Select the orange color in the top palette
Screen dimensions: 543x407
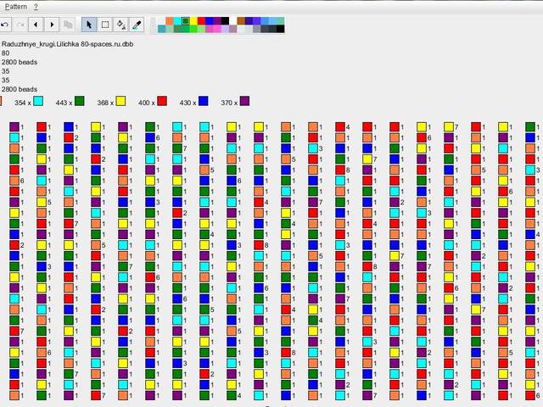coord(170,20)
